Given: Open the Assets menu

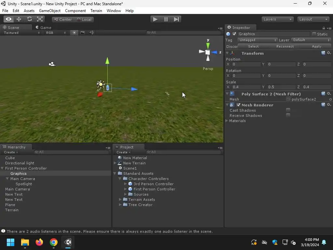Looking at the screenshot, I should tap(29, 11).
